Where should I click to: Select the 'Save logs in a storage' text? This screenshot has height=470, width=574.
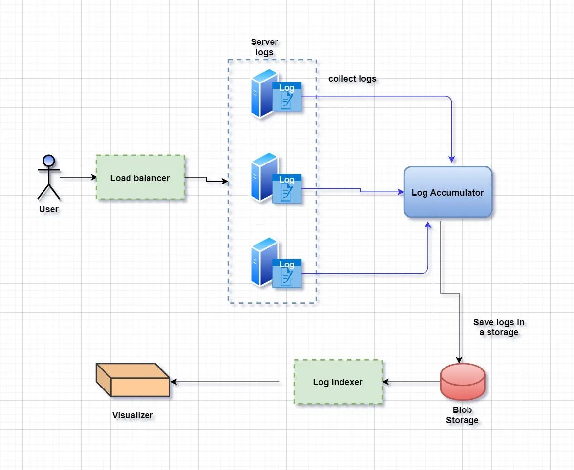point(499,327)
